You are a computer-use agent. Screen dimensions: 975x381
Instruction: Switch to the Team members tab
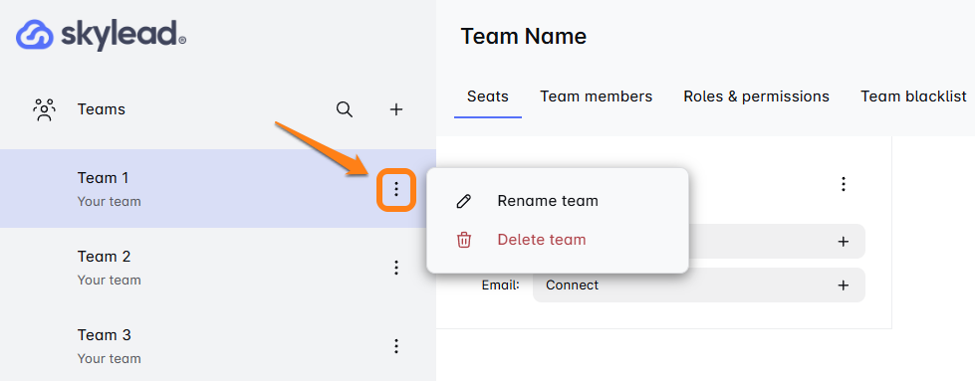tap(597, 96)
